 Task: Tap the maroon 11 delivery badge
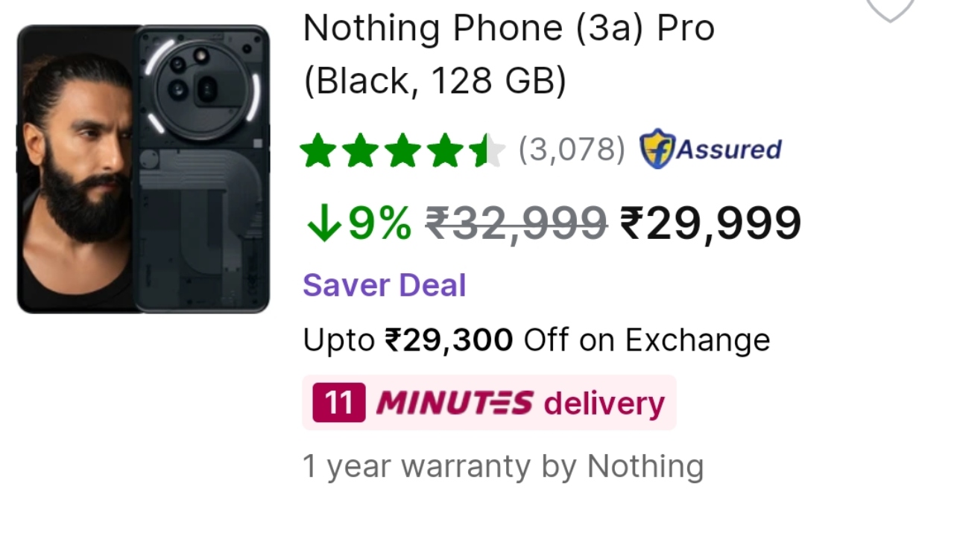coord(338,403)
